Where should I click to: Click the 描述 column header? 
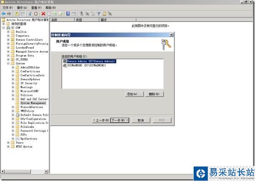[118, 20]
